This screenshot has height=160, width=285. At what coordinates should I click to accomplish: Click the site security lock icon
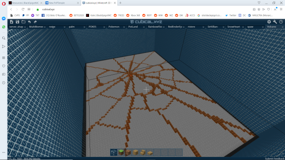click(x=37, y=9)
